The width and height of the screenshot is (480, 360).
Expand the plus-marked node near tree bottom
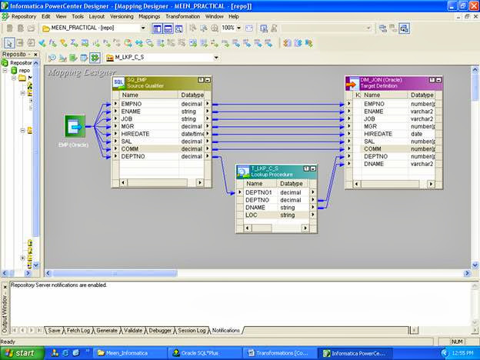pos(22,258)
